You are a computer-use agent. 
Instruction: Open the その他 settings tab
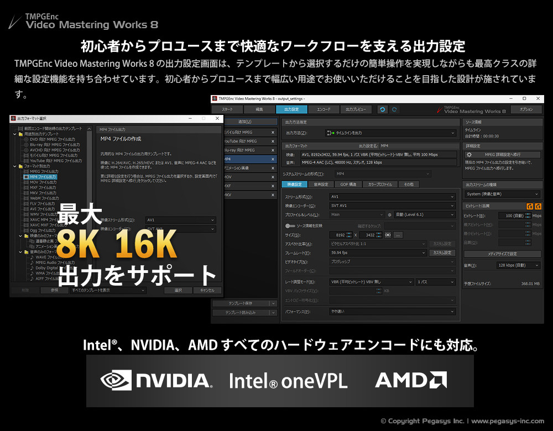[409, 185]
